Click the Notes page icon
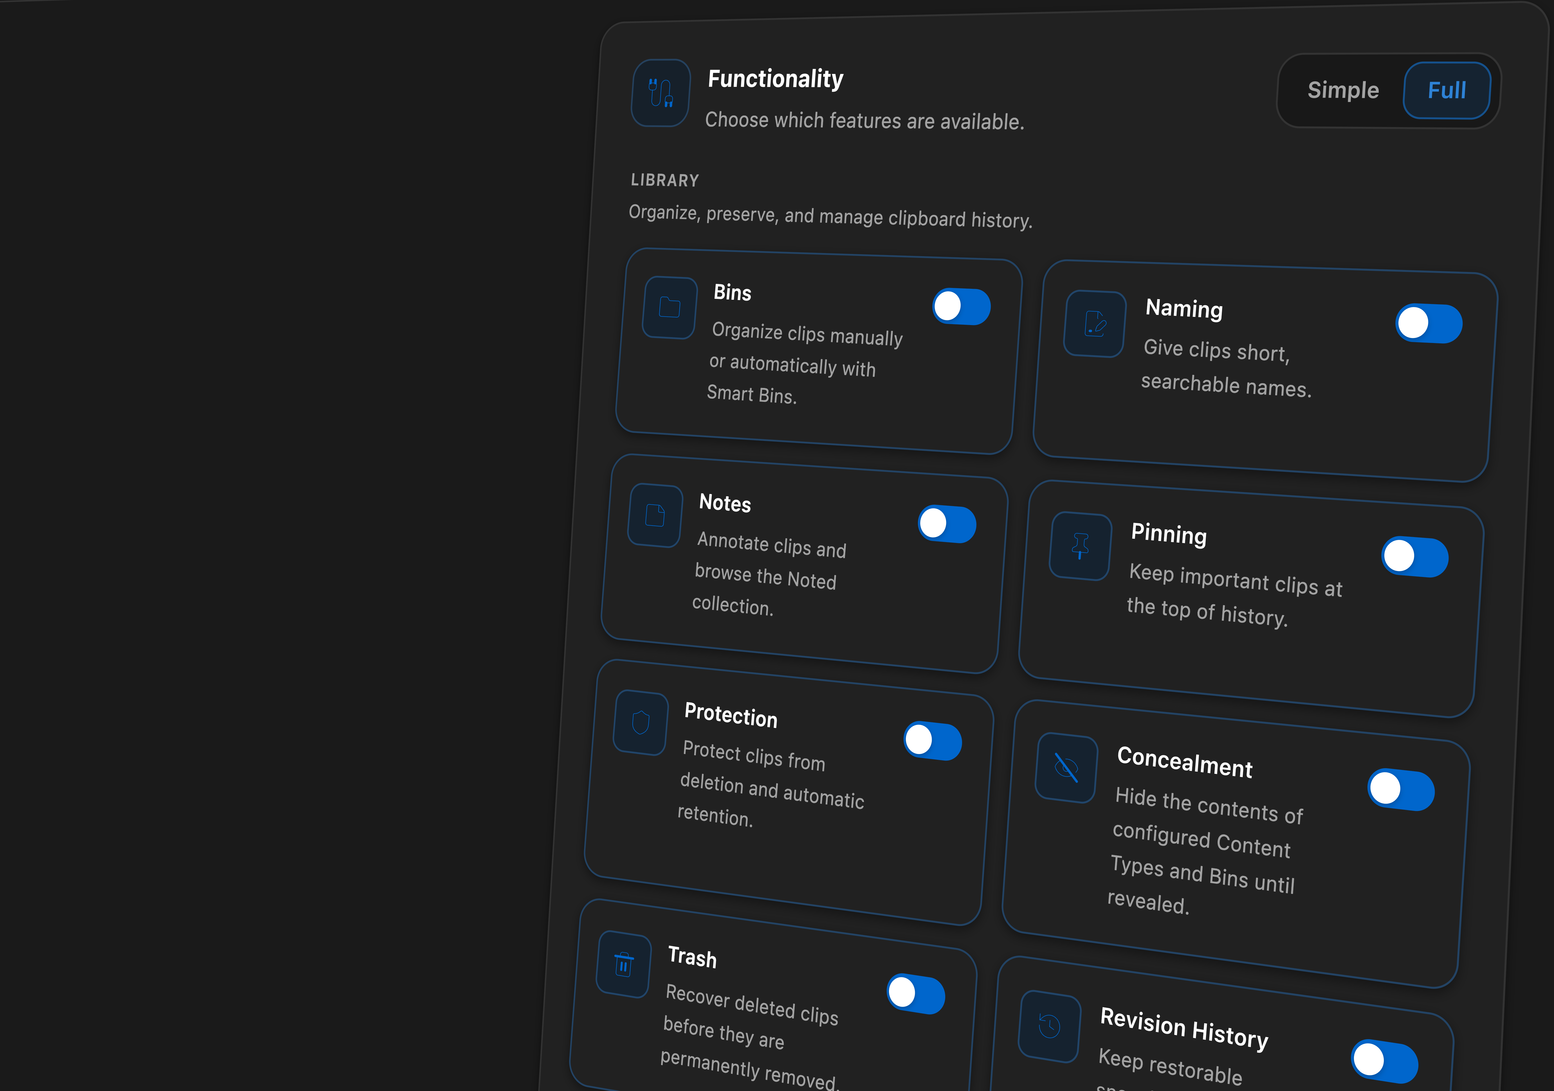 (x=655, y=515)
